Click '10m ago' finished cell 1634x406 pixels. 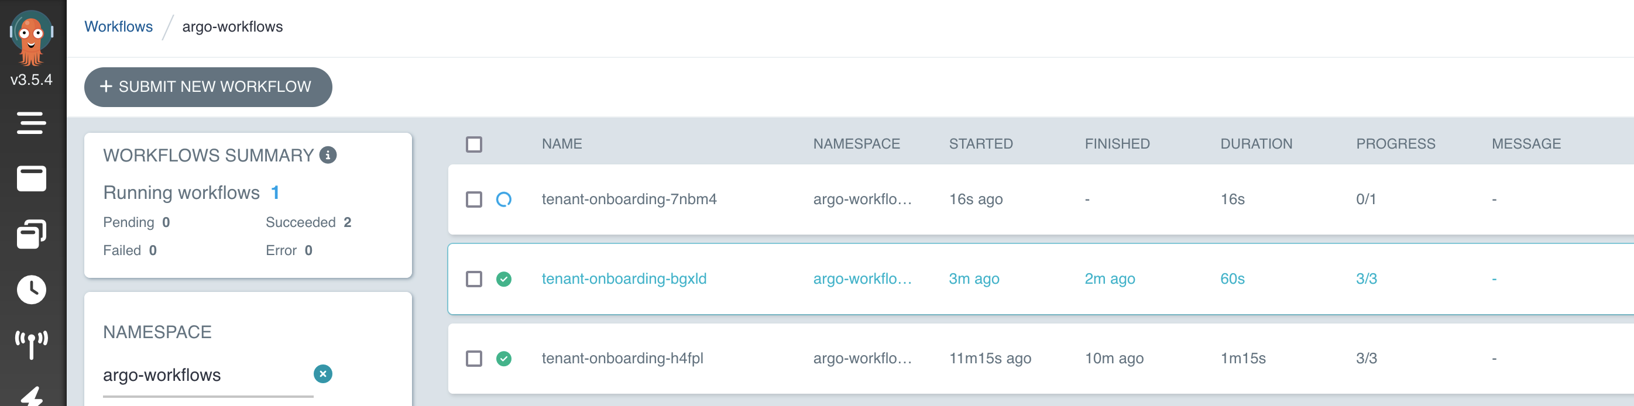1114,359
